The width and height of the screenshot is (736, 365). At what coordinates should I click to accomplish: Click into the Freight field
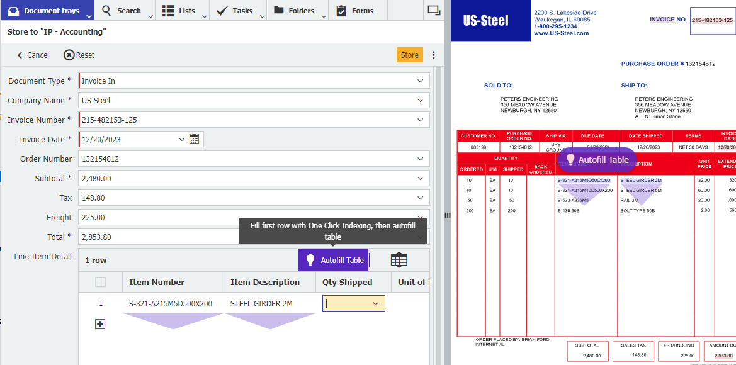click(x=254, y=218)
